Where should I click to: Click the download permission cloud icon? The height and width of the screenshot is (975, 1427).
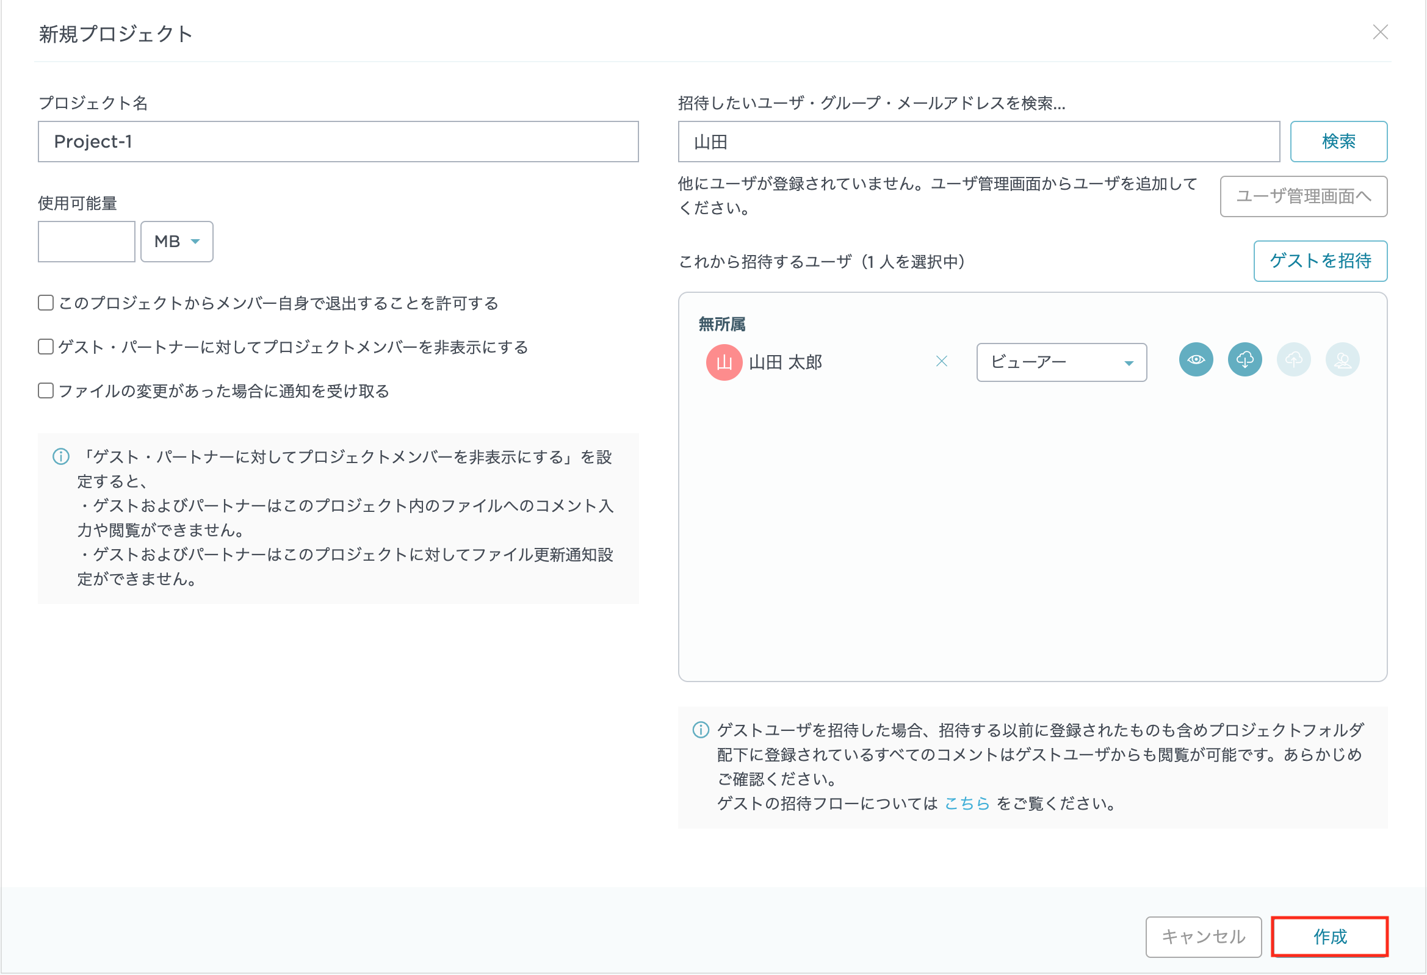(1245, 360)
